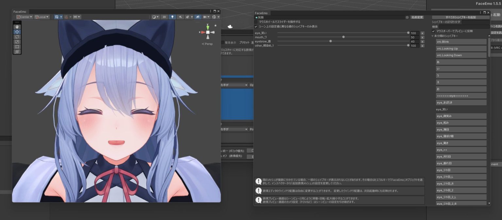Select the Rotate tool
This screenshot has height=220, width=502.
[x=17, y=37]
